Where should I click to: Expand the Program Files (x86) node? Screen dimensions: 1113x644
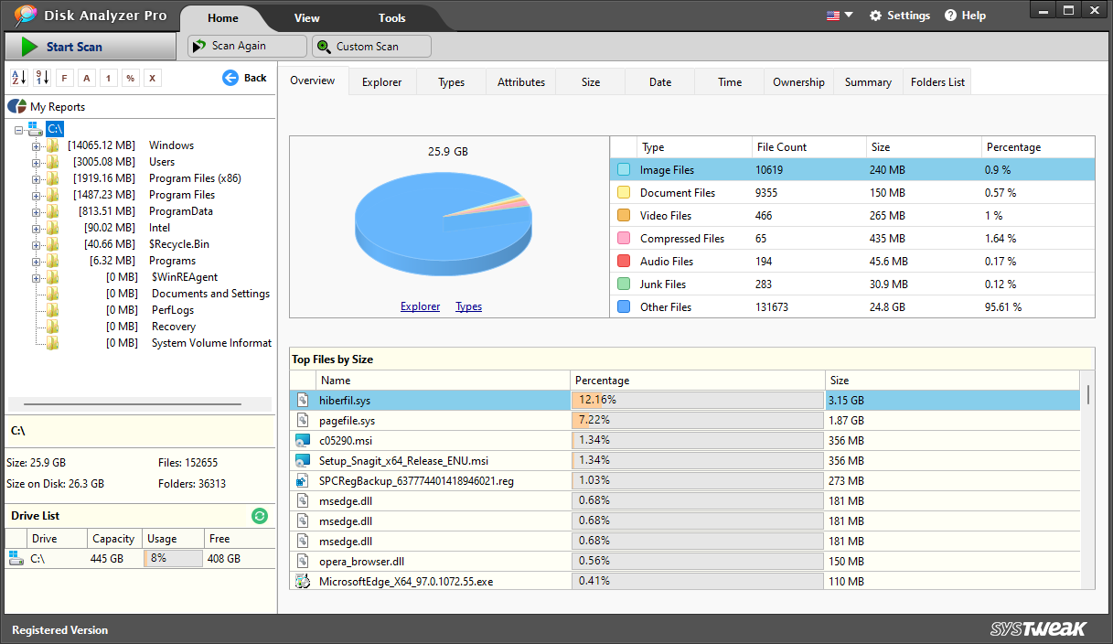[37, 178]
